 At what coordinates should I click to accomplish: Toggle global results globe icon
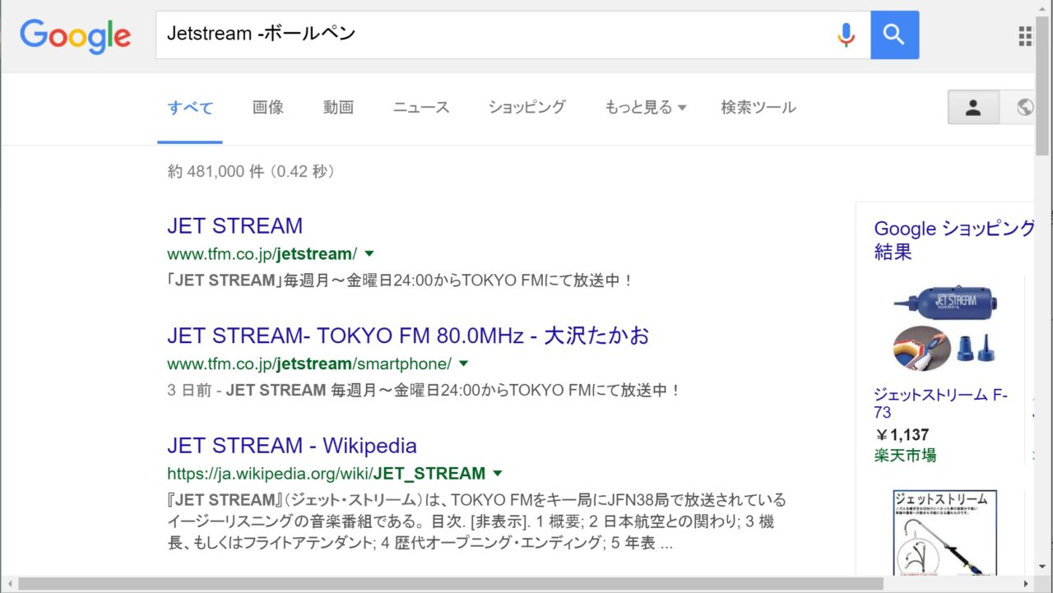(1023, 108)
